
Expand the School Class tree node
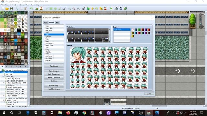click(4, 100)
